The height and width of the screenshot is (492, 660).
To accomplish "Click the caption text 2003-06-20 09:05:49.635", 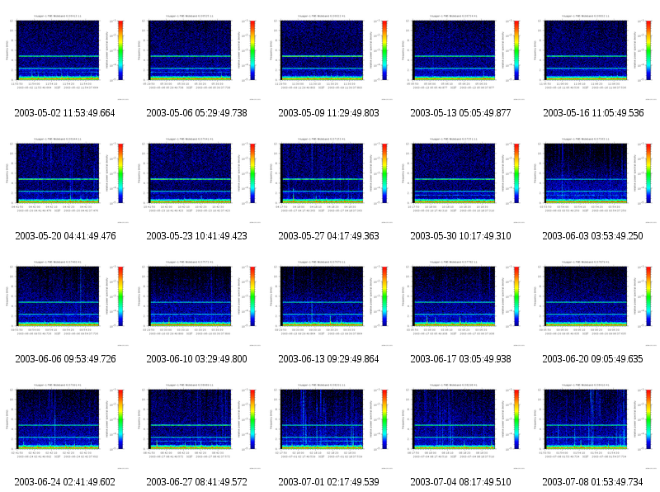I will pyautogui.click(x=592, y=359).
